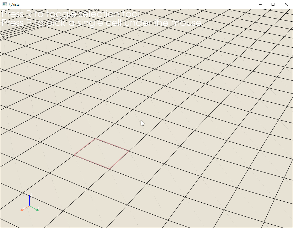Click the green Y axis arrow

(x=37, y=210)
